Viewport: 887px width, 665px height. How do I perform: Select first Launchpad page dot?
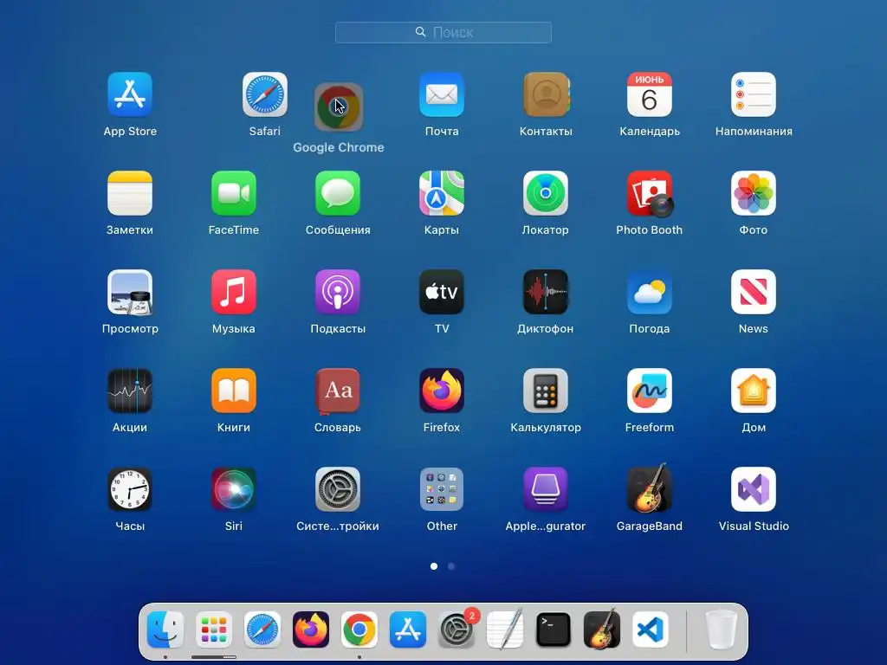(x=434, y=566)
